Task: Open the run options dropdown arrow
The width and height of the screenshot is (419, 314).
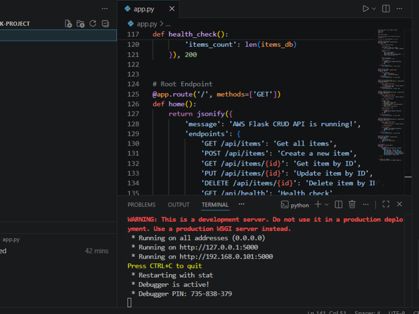Action: [374, 8]
